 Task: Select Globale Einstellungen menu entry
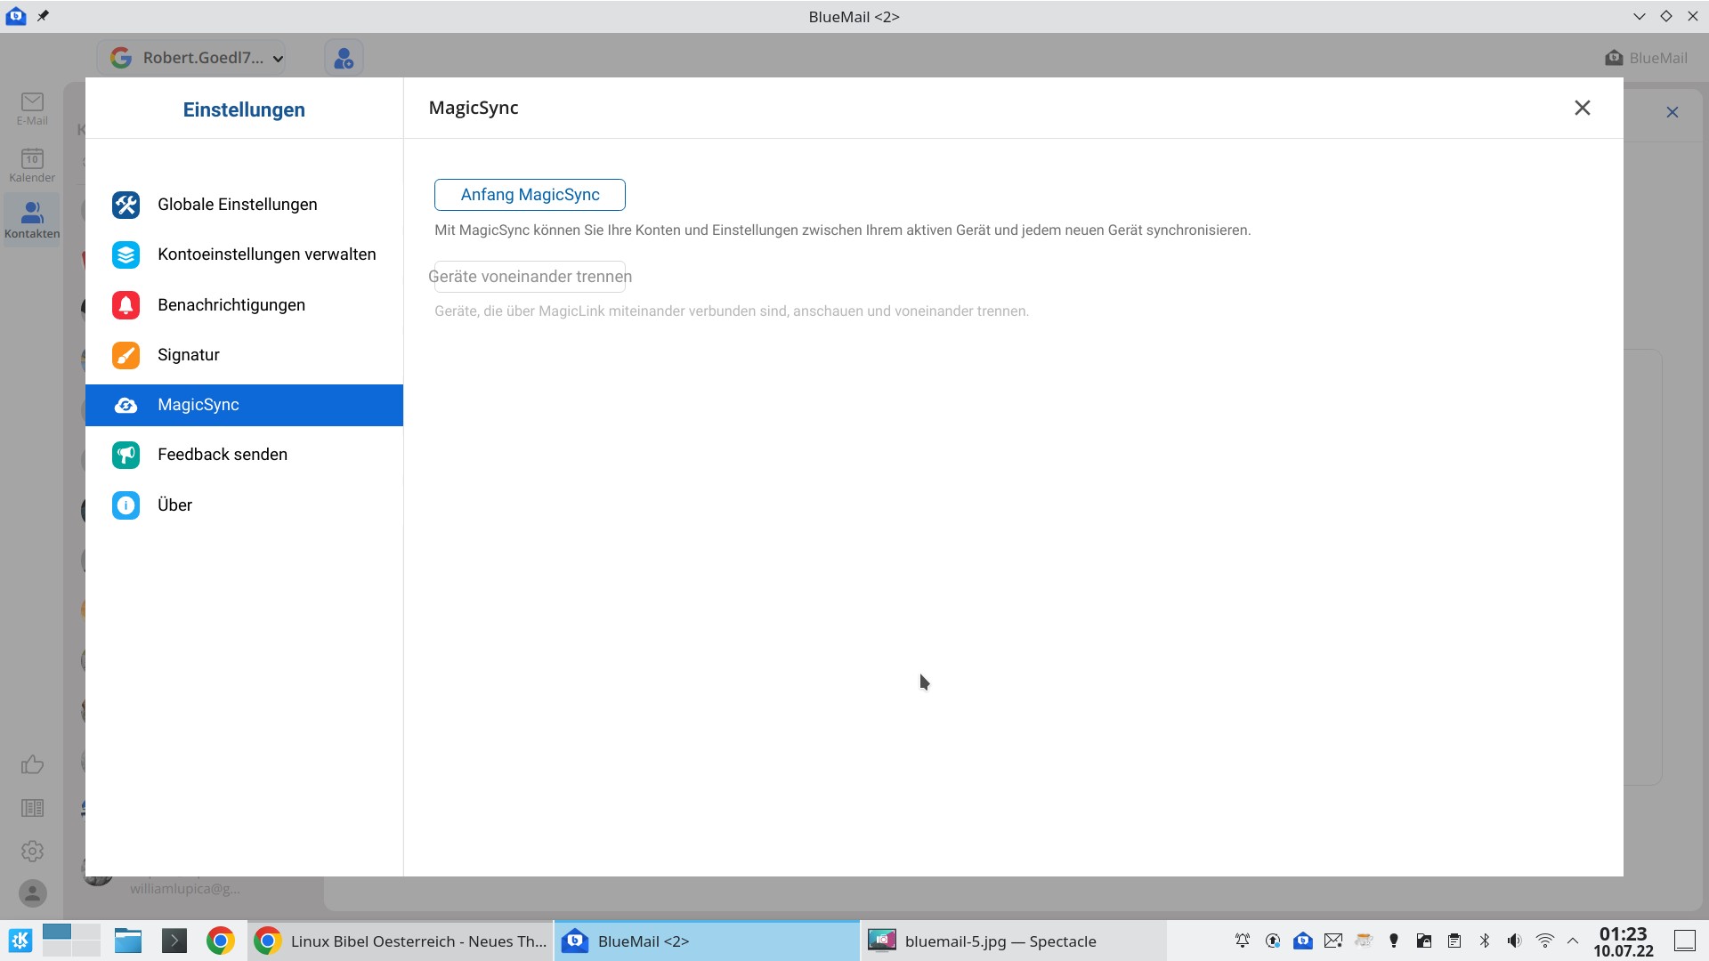(x=244, y=205)
